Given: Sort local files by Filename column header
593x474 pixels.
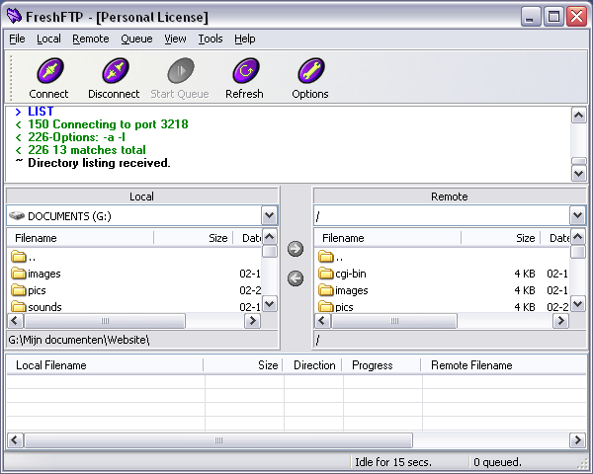Looking at the screenshot, I should pyautogui.click(x=79, y=238).
